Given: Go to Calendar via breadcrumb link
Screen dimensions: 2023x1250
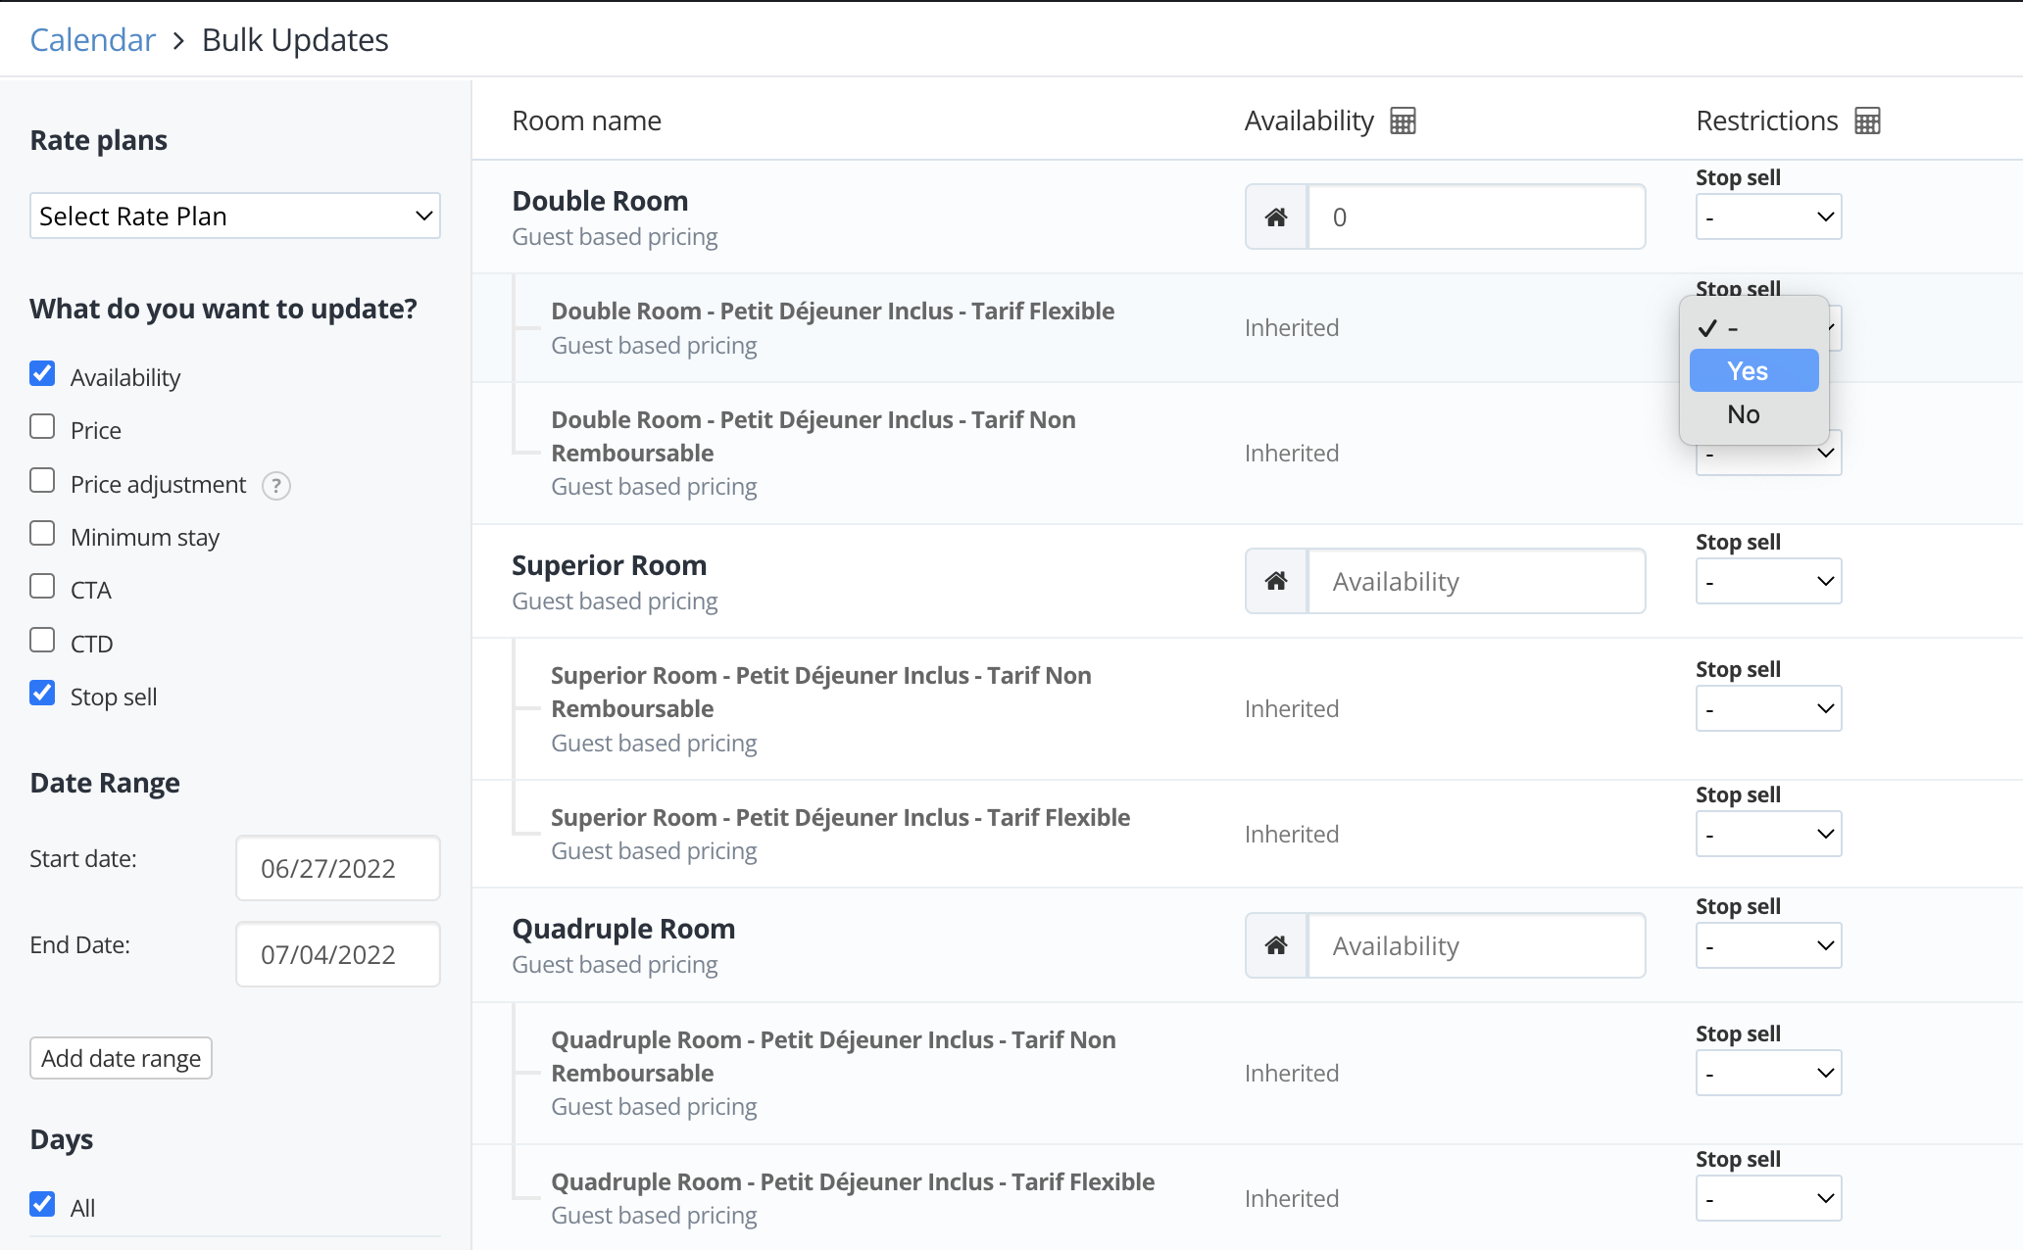Looking at the screenshot, I should 93,40.
